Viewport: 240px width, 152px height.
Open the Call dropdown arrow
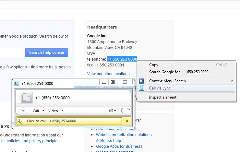click(43, 111)
